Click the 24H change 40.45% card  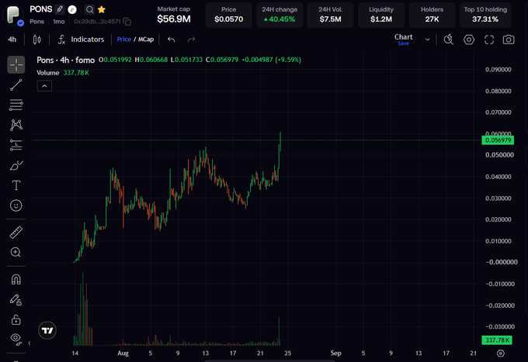click(280, 15)
